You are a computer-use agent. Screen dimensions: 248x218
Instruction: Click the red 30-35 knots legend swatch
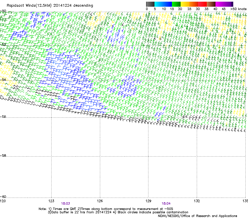click(202, 4)
